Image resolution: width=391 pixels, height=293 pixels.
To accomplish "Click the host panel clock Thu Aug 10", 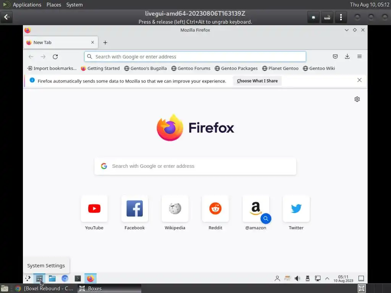I will point(370,5).
